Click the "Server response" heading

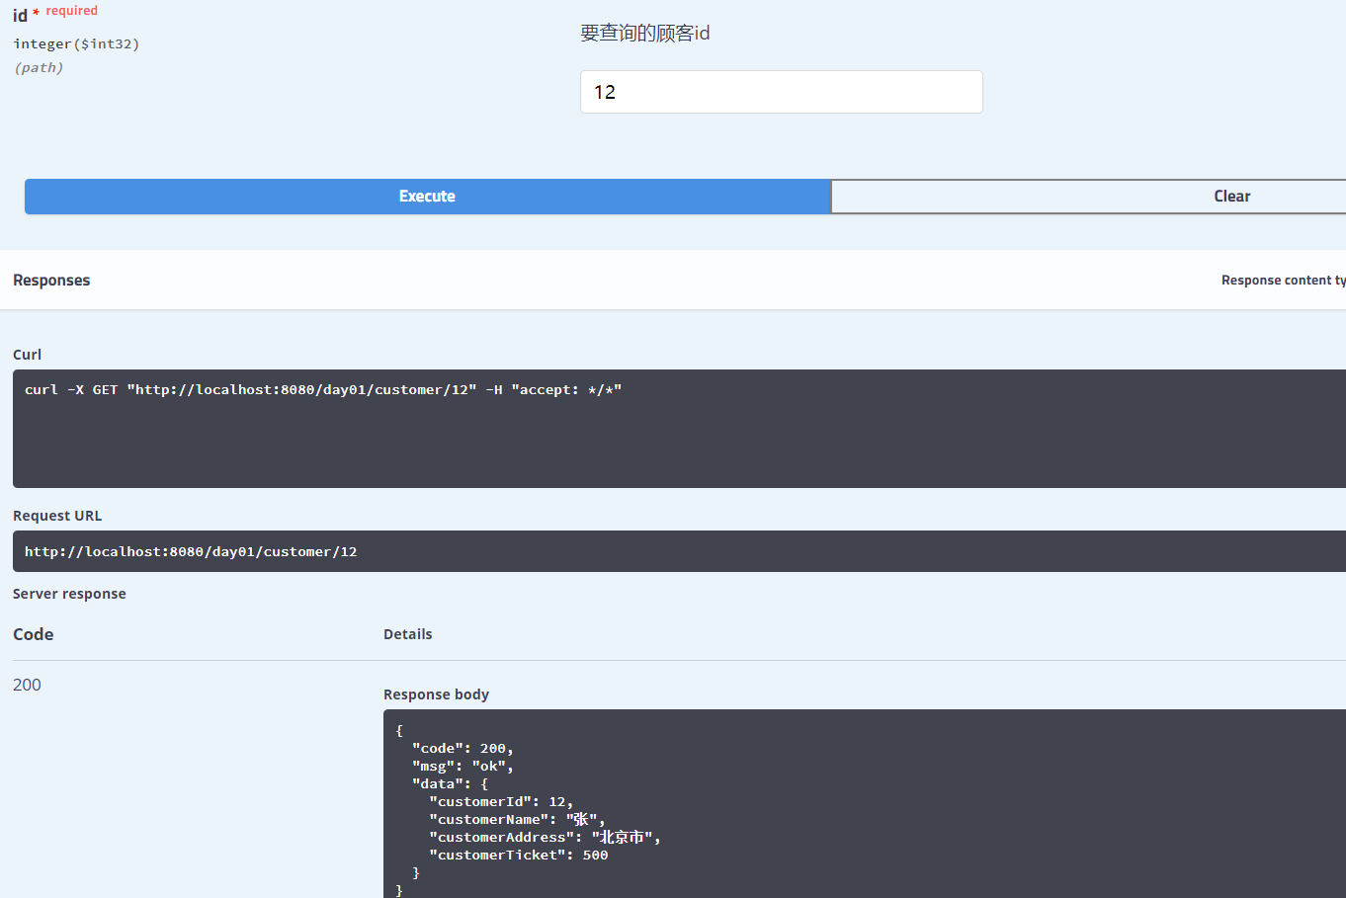point(69,594)
